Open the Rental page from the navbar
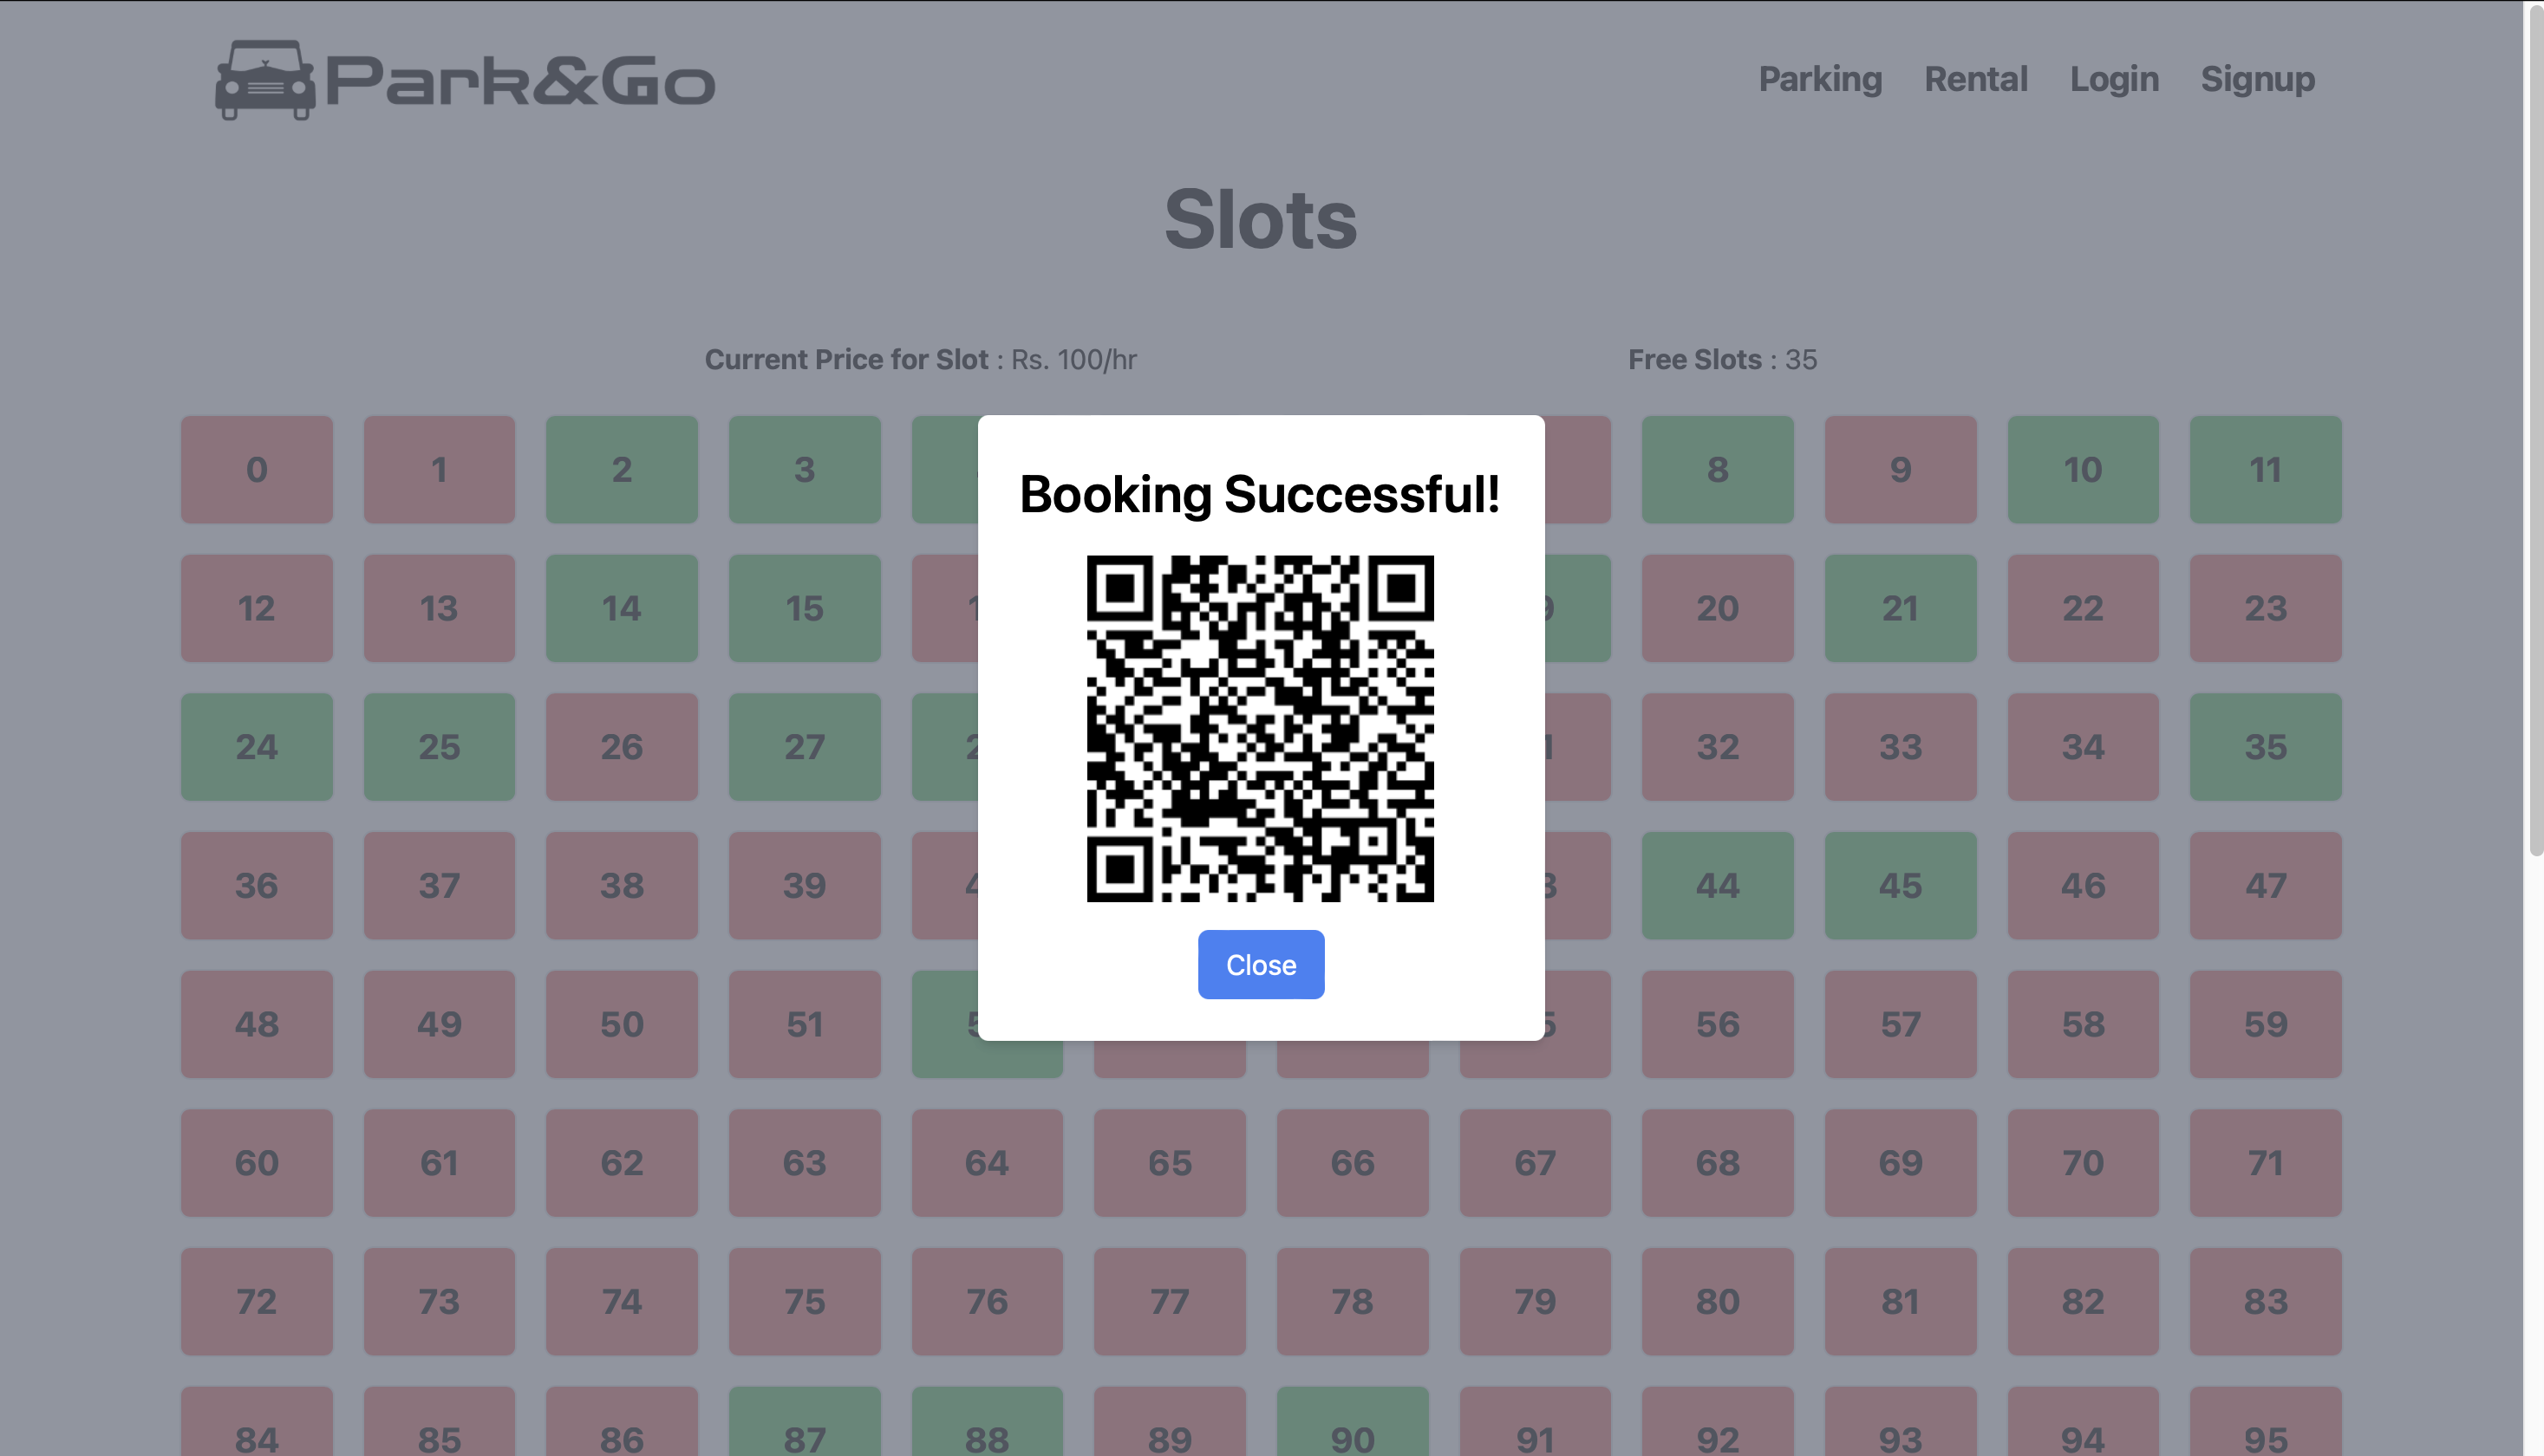This screenshot has height=1456, width=2544. [x=1976, y=80]
